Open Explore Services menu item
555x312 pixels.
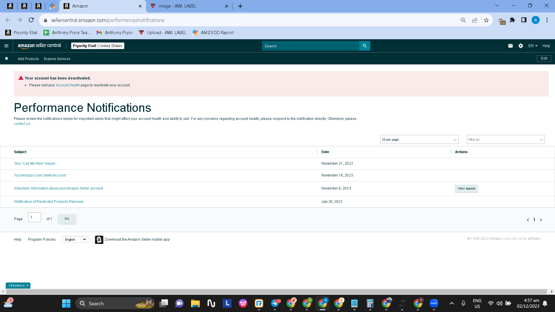click(57, 59)
